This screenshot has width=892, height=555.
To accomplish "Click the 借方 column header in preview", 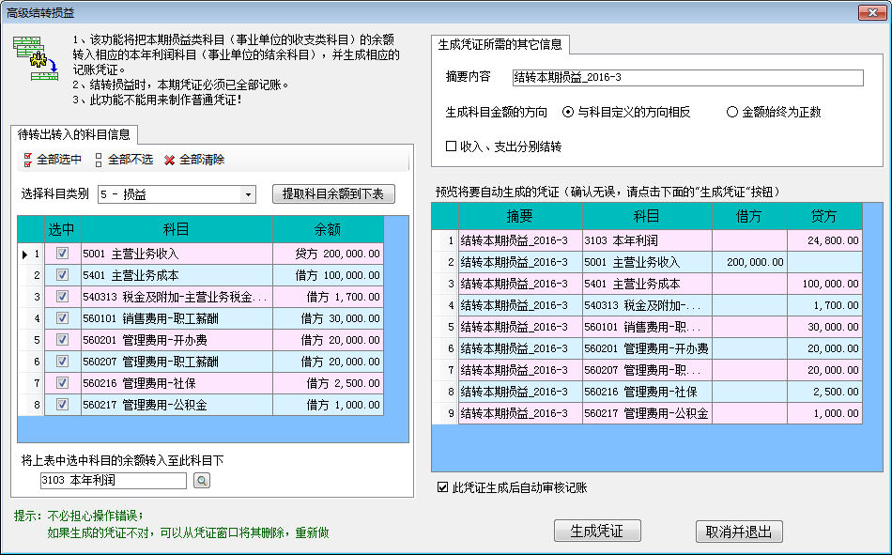I will coord(750,216).
